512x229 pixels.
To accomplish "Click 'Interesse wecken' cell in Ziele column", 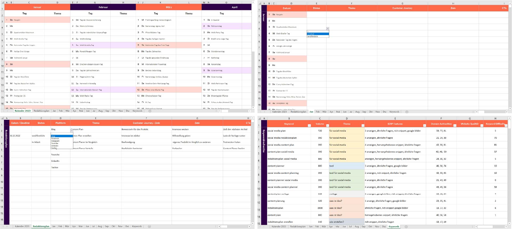I will 197,129.
